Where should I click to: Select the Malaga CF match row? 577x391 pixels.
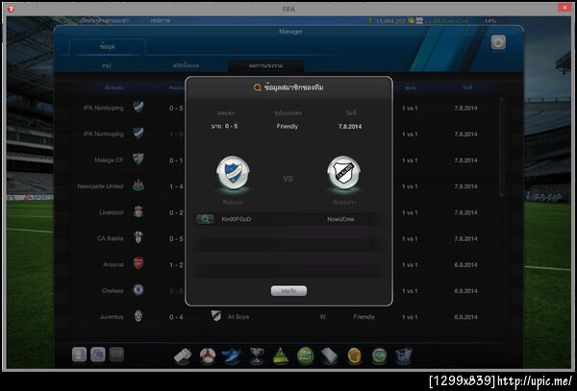pyautogui.click(x=121, y=160)
